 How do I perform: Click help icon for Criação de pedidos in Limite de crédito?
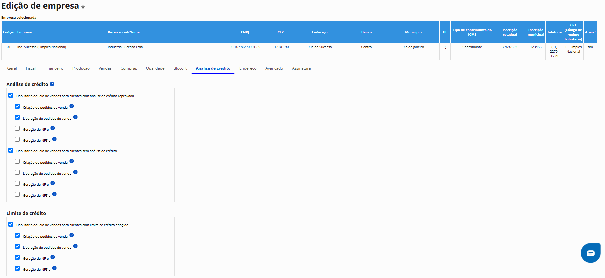(x=72, y=235)
